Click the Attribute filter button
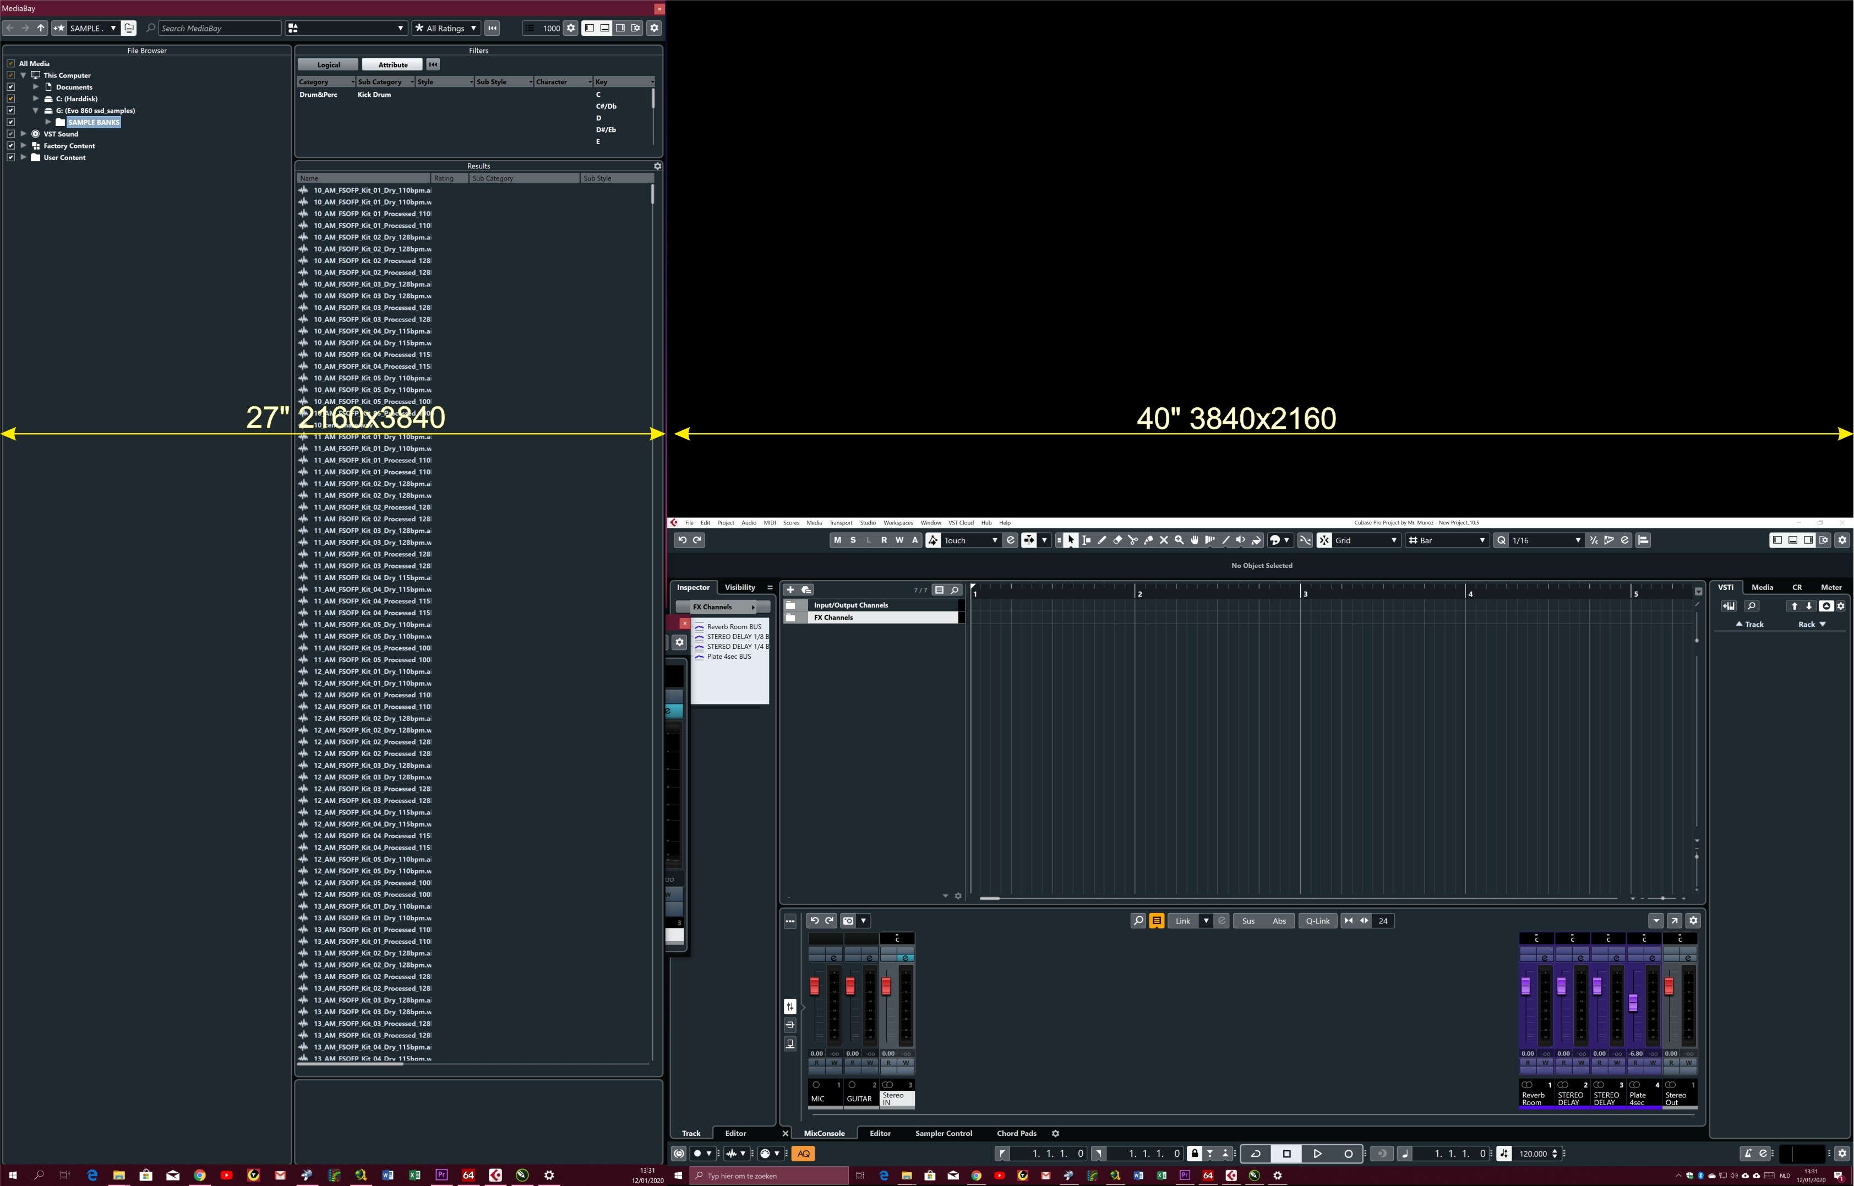The height and width of the screenshot is (1186, 1854). pos(393,65)
